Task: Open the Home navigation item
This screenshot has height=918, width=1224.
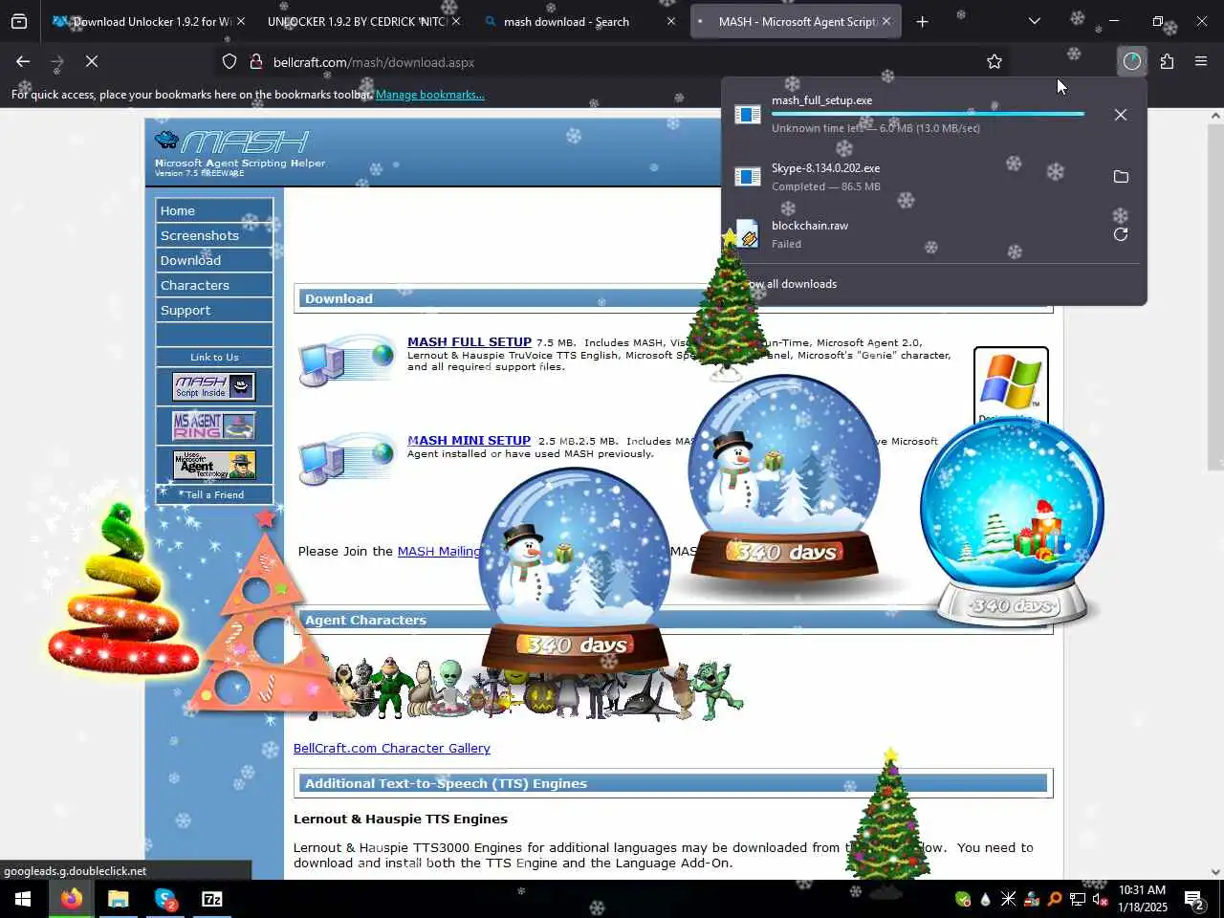Action: 214,210
